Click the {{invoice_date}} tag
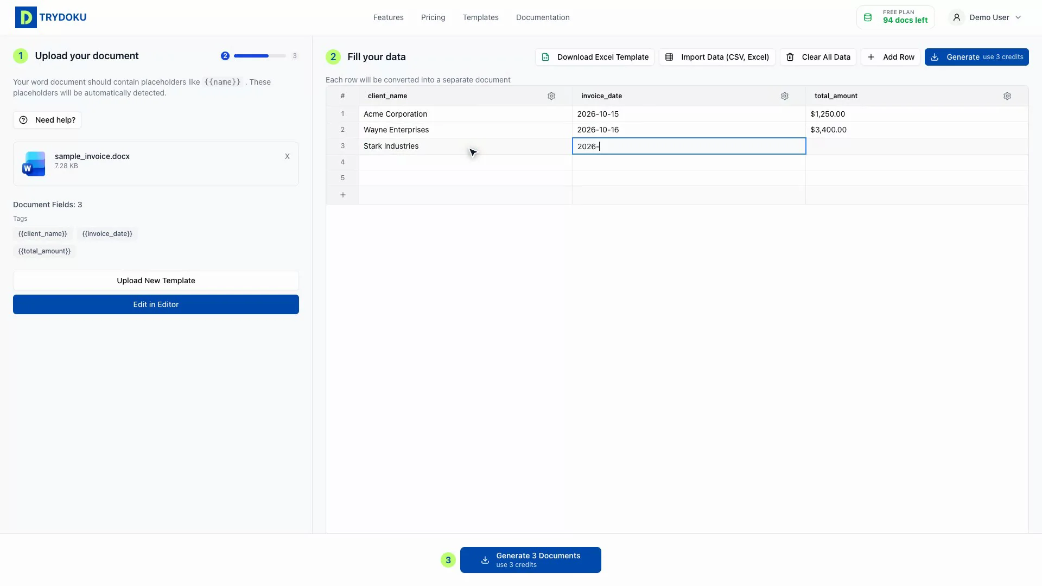Viewport: 1042px width, 586px height. [x=107, y=234]
